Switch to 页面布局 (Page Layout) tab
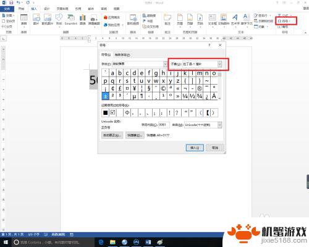The height and width of the screenshot is (247, 309). pyautogui.click(x=62, y=9)
